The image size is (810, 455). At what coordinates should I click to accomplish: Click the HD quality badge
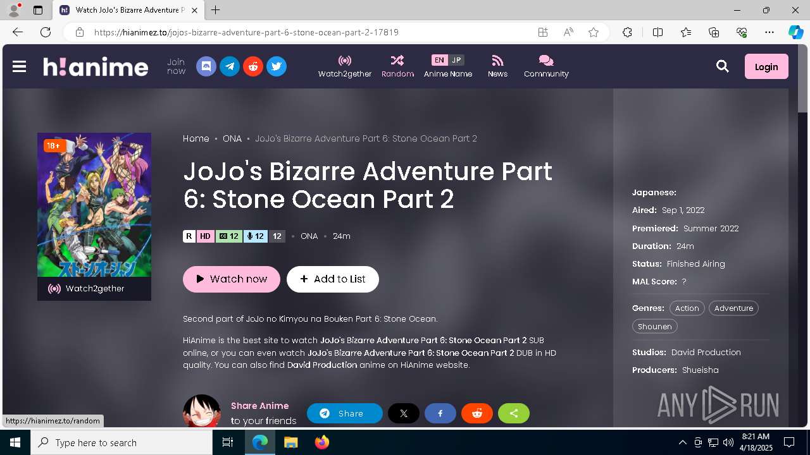tap(205, 236)
